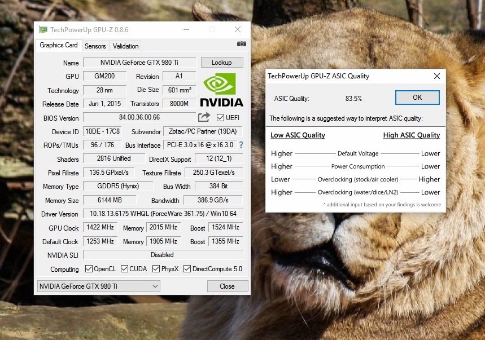Click OK in the ASIC Quality dialog

point(417,98)
